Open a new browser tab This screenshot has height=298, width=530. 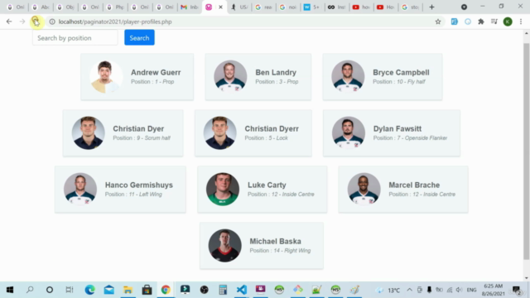[431, 7]
